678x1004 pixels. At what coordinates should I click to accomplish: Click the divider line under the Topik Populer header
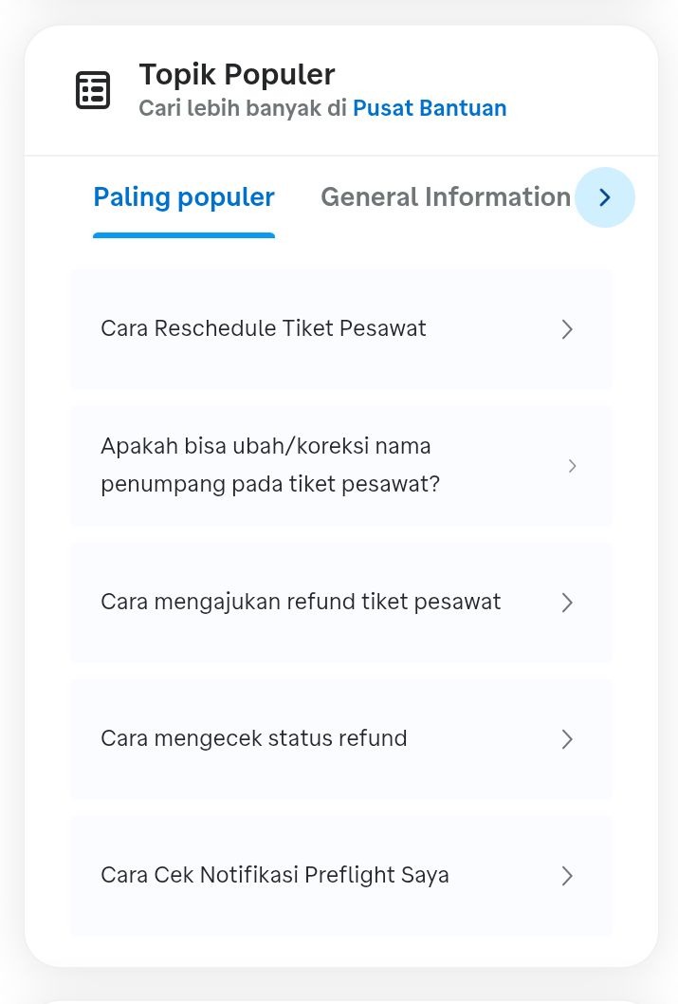(341, 156)
